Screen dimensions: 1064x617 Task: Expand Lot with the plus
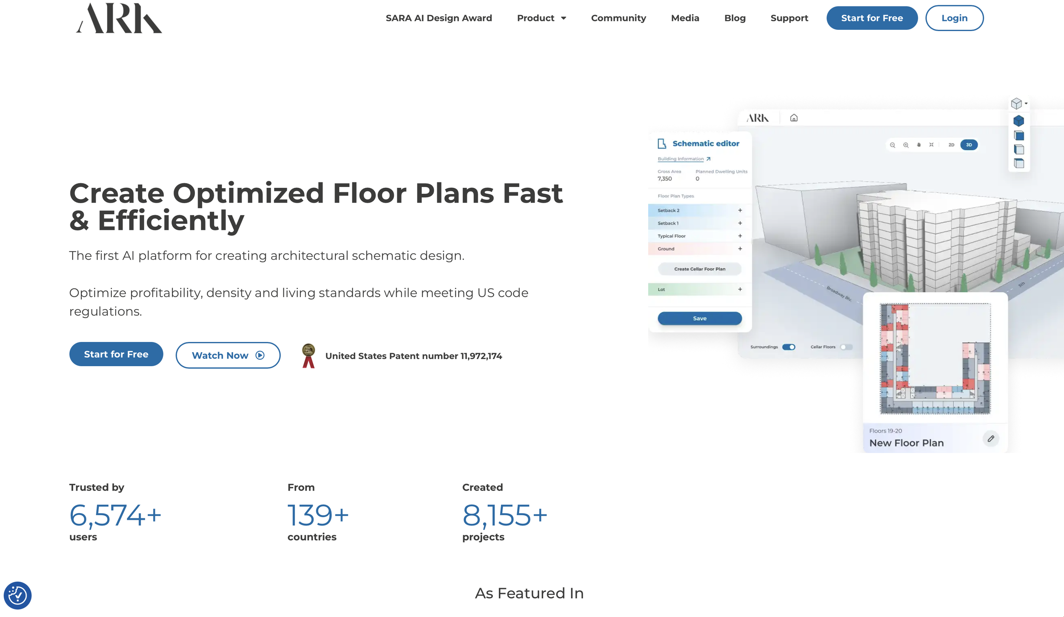(x=740, y=290)
